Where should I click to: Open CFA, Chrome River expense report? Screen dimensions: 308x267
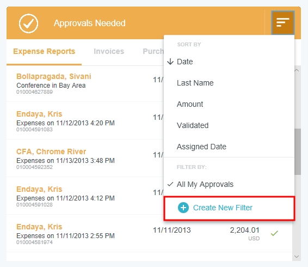point(85,159)
